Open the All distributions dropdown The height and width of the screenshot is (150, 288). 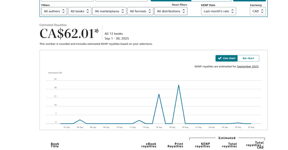click(x=171, y=11)
